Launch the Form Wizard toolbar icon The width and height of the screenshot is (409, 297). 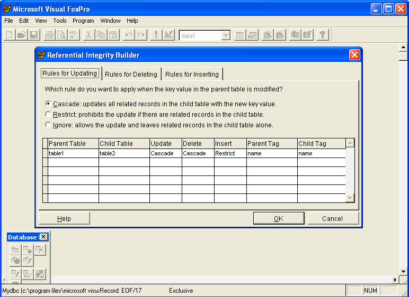(268, 35)
